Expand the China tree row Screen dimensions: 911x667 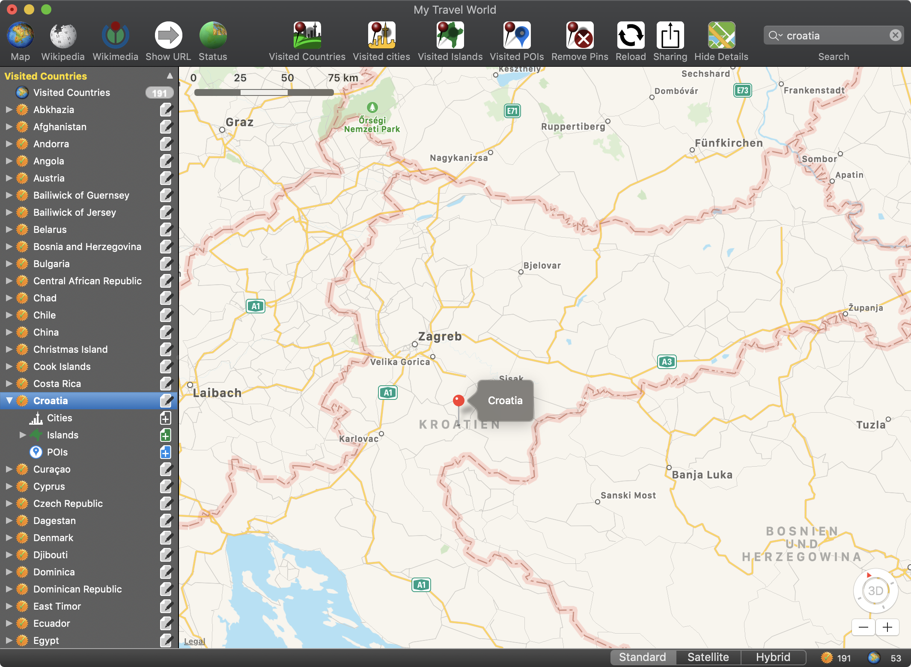coord(9,332)
